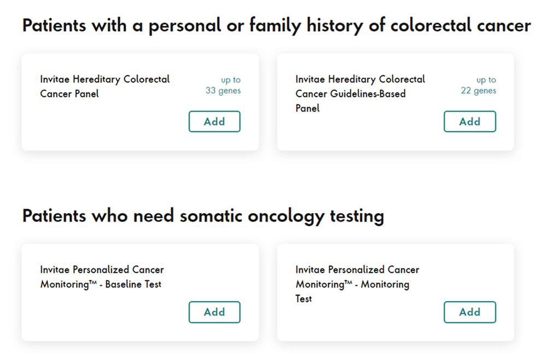Image resolution: width=560 pixels, height=353 pixels.
Task: Click the 'up to 33 genes' label
Action: pos(223,85)
